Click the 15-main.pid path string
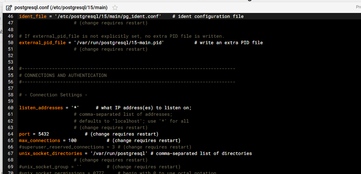The image size is (361, 174). tap(119, 43)
